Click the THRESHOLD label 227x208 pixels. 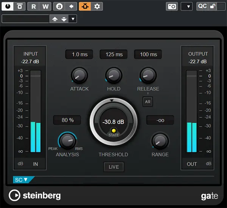click(113, 154)
